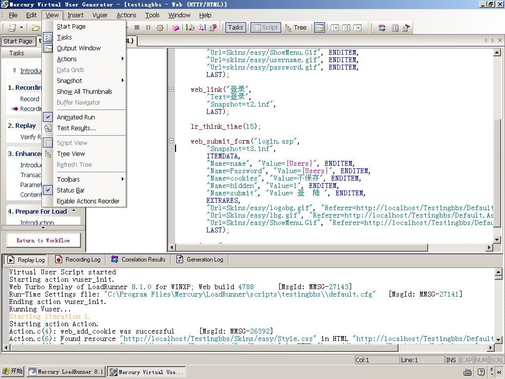The width and height of the screenshot is (505, 379).
Task: Click the red-blue correlation arrows icon
Action: pyautogui.click(x=382, y=28)
